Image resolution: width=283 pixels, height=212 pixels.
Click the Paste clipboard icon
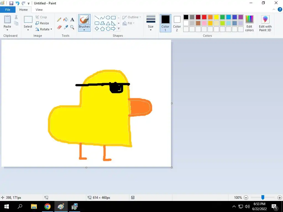7,19
